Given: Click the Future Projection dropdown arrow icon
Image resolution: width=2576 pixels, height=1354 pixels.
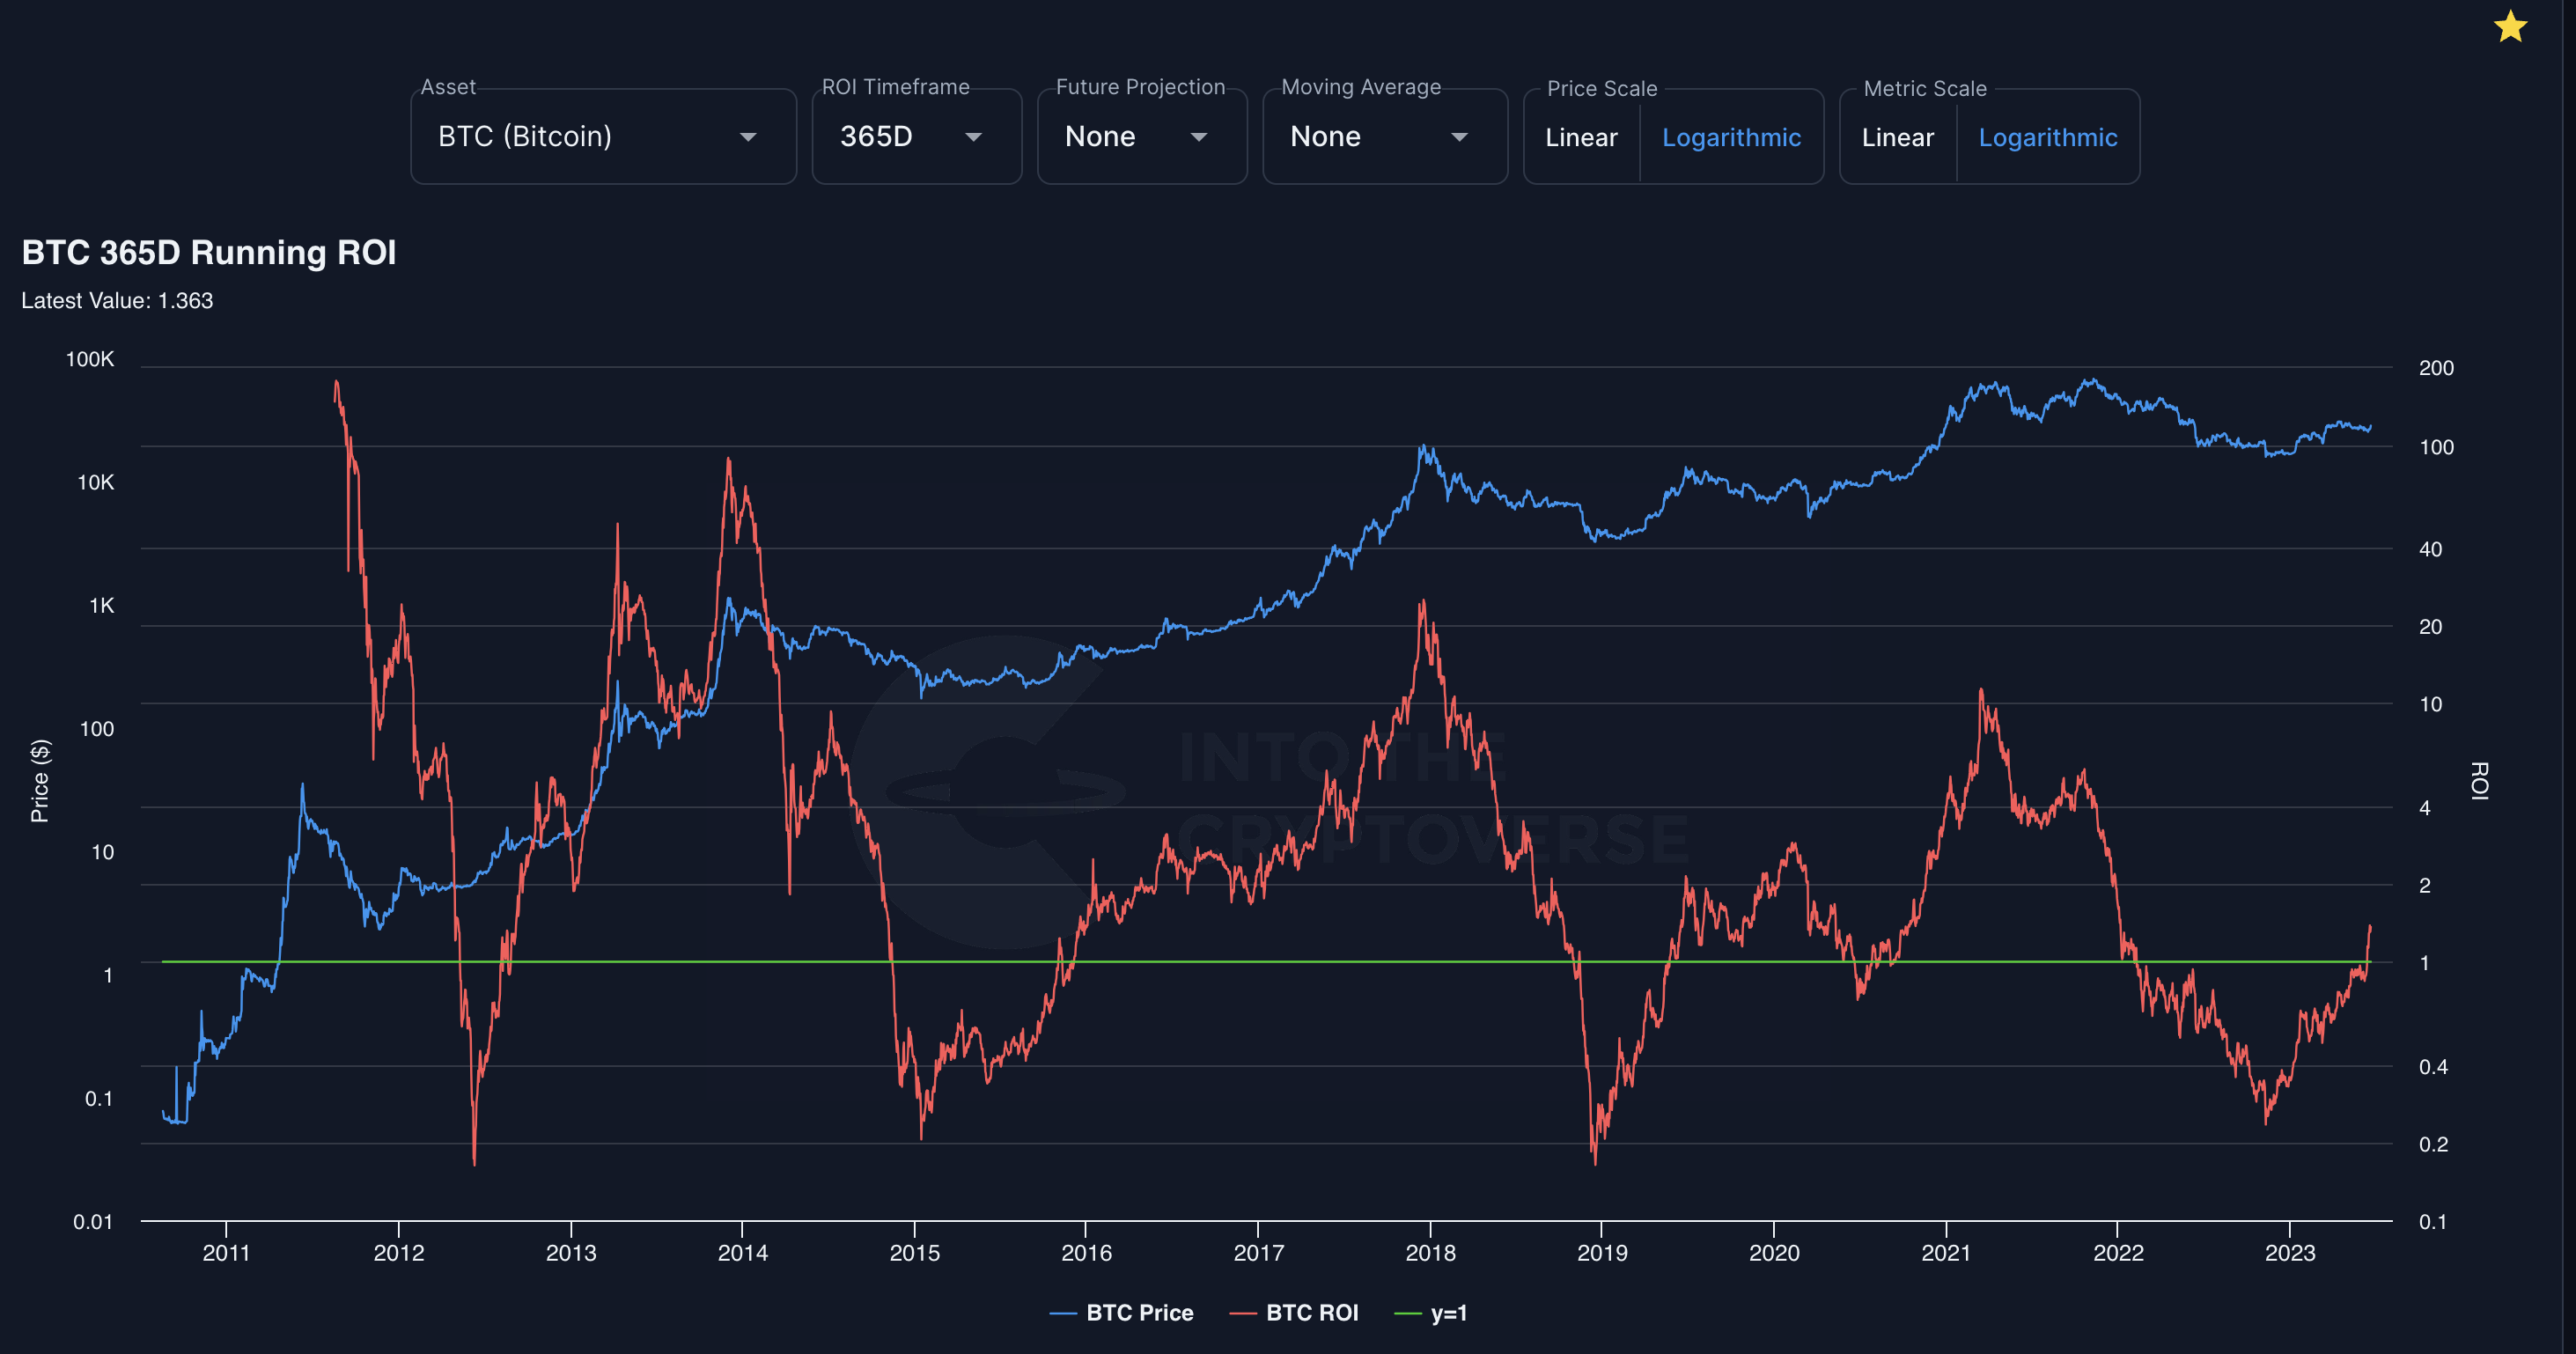Looking at the screenshot, I should pos(1198,137).
